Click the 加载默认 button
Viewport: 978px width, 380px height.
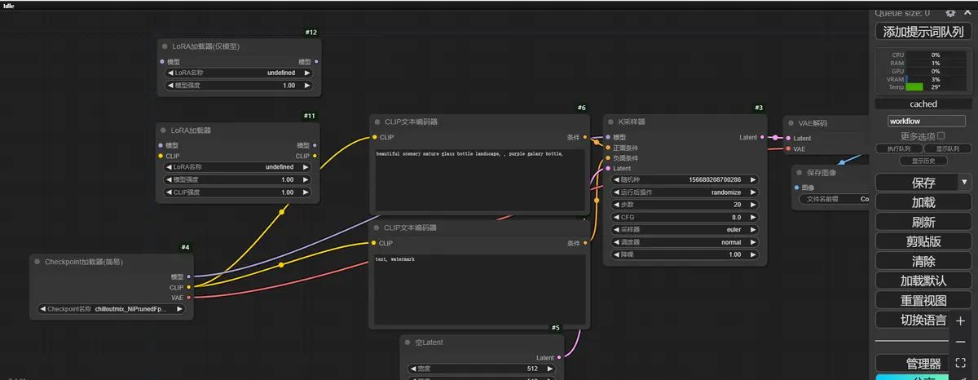[923, 281]
